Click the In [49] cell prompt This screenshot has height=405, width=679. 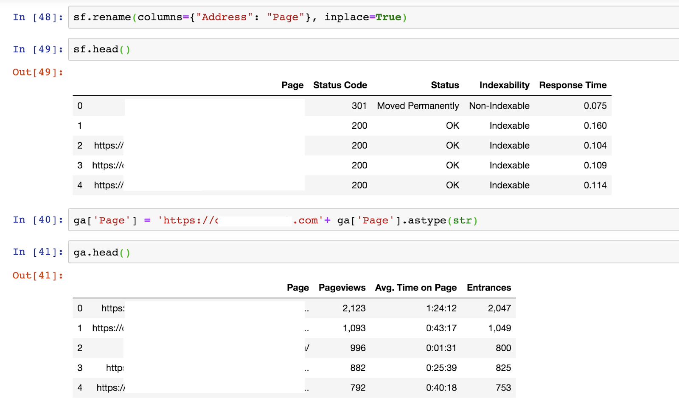(38, 50)
